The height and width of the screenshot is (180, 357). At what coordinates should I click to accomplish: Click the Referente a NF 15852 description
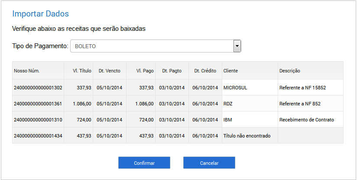point(302,88)
